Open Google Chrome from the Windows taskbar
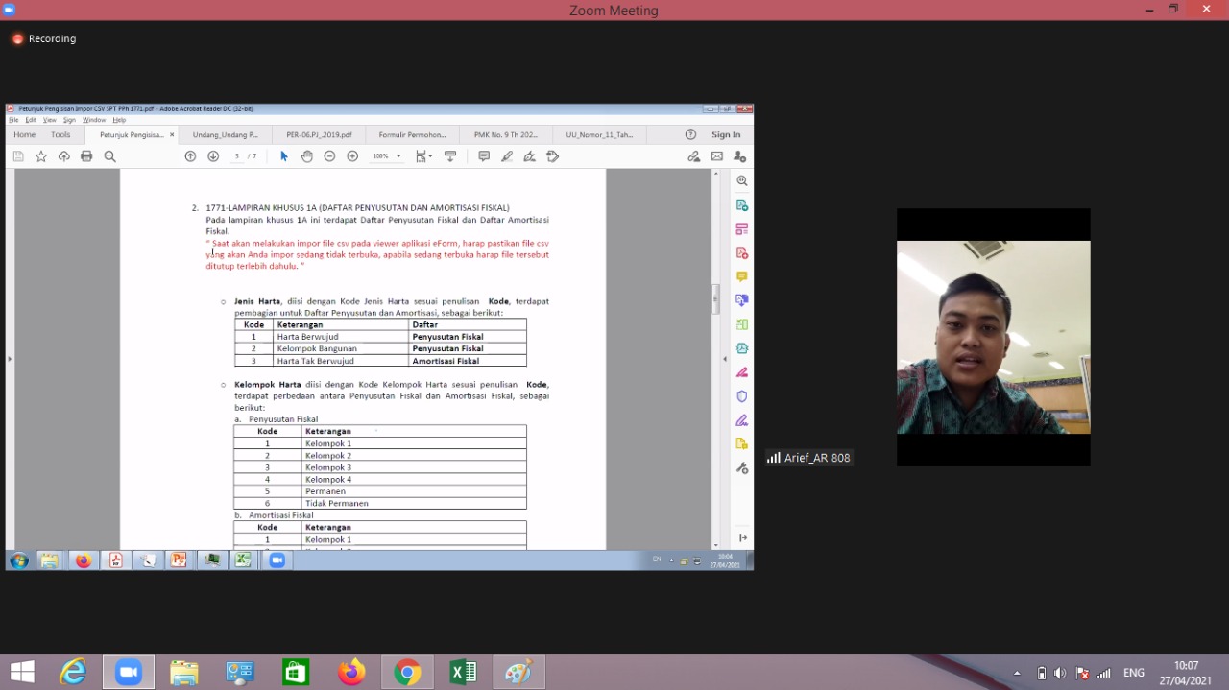This screenshot has height=690, width=1229. [x=407, y=673]
